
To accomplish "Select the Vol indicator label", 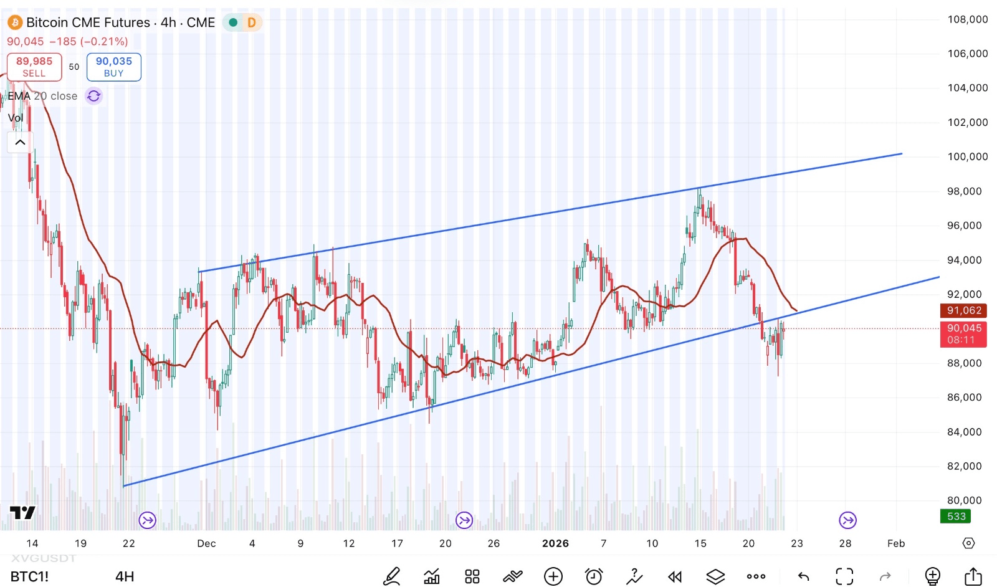I will pyautogui.click(x=16, y=118).
